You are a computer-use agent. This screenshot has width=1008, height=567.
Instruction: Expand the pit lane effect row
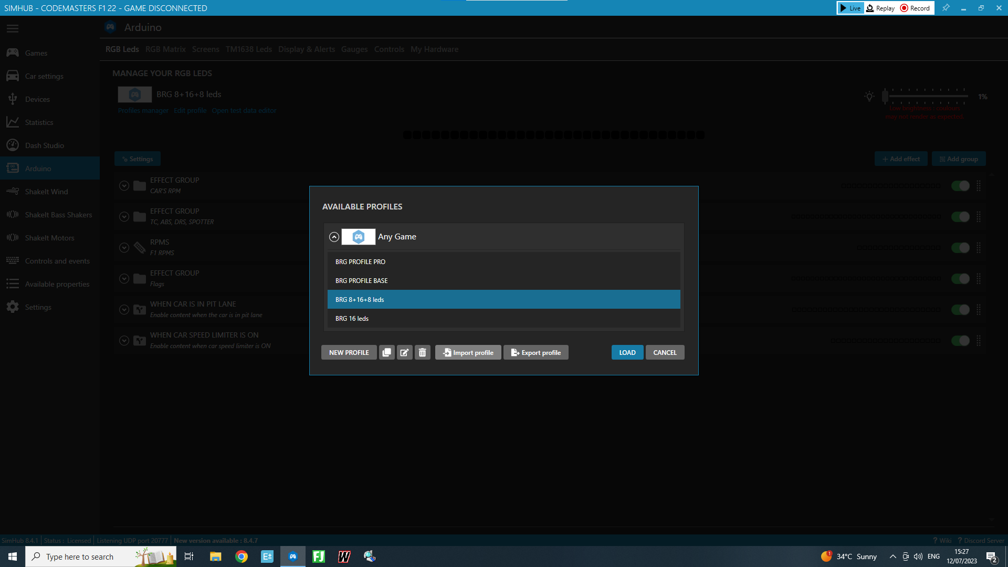124,310
